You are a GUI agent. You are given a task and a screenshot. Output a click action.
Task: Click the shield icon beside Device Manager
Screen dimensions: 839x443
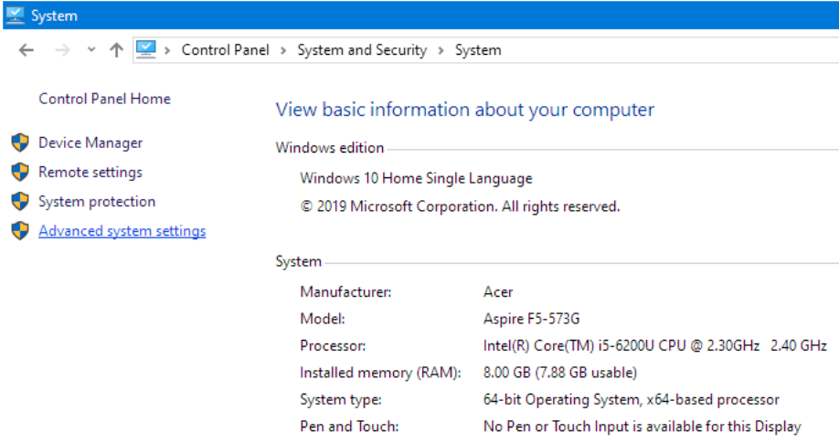[20, 143]
